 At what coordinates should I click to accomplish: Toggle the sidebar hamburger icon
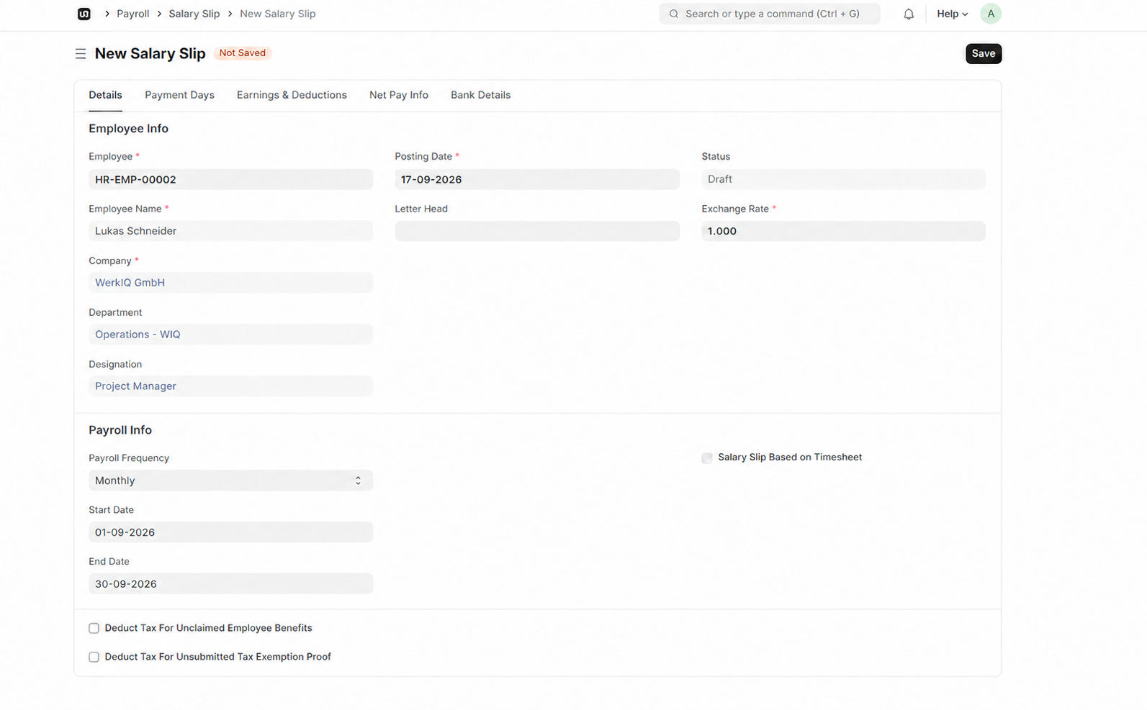coord(81,54)
